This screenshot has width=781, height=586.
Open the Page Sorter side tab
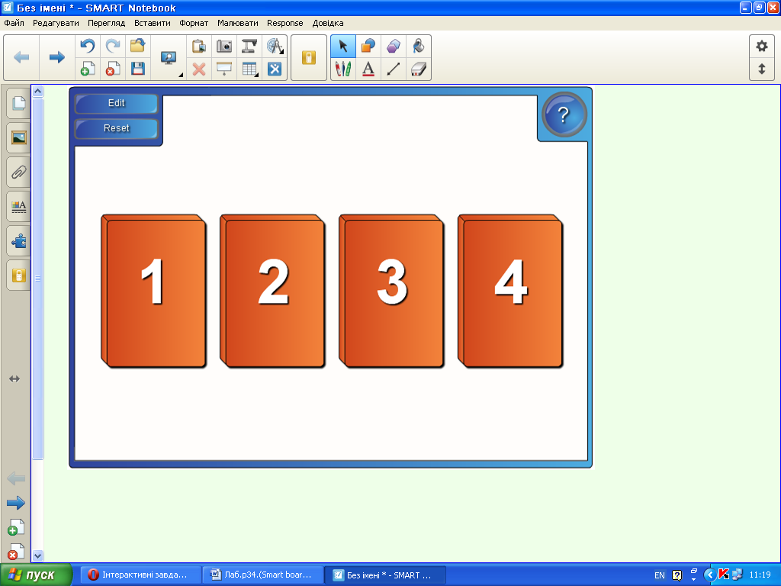pos(18,103)
